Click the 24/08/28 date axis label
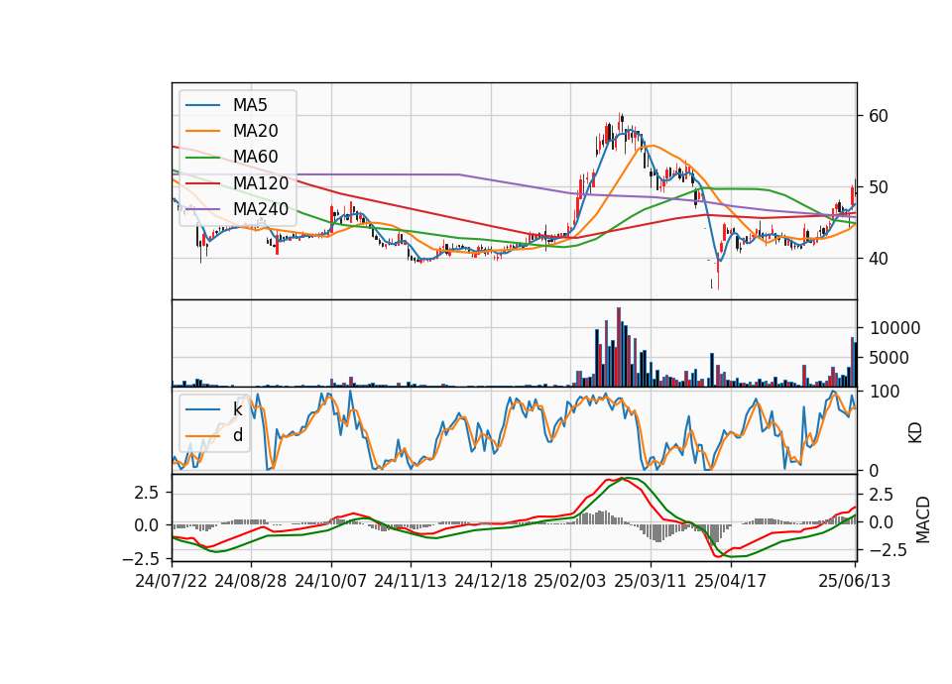This screenshot has width=952, height=684. 251,581
